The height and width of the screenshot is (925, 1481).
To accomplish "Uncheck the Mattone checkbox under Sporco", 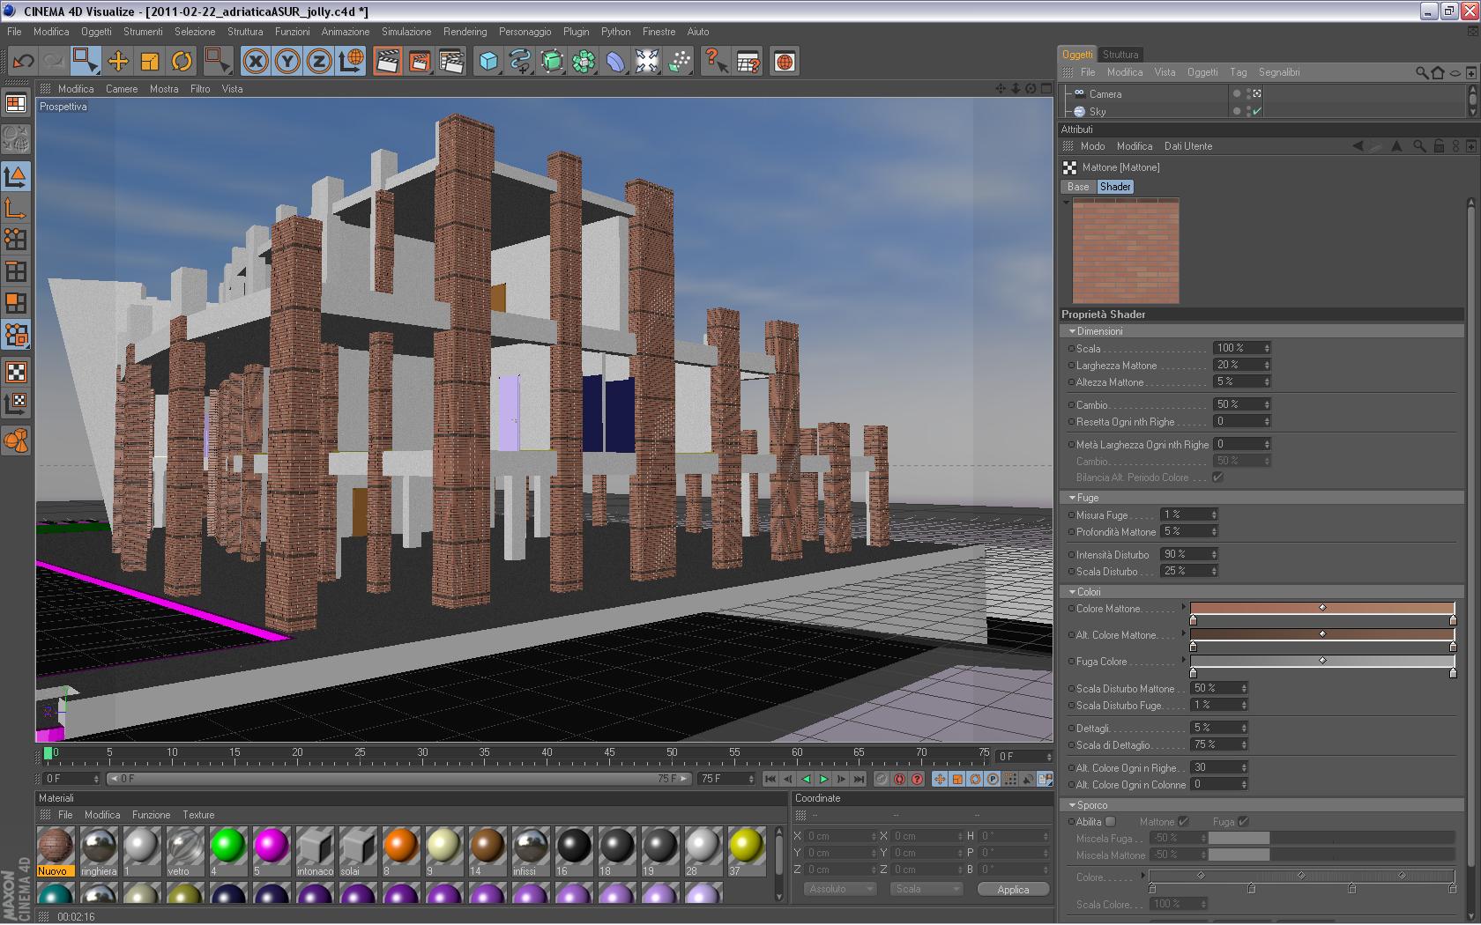I will click(x=1184, y=822).
